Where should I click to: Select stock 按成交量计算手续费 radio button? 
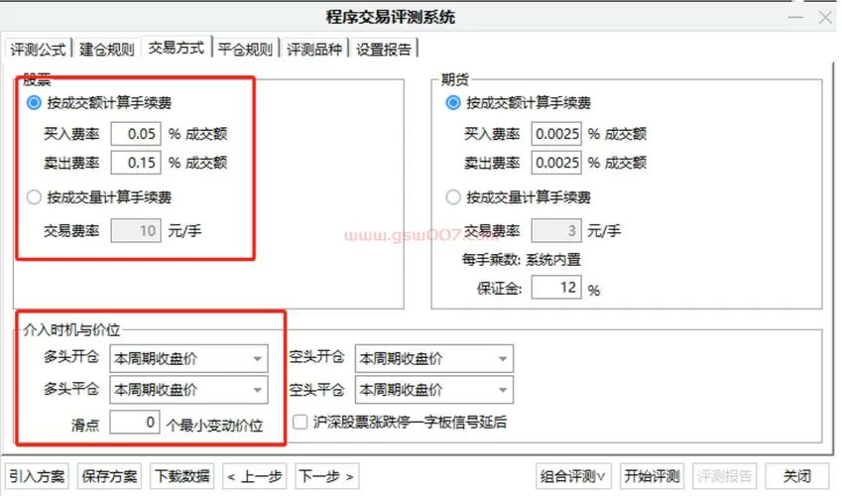click(x=34, y=197)
